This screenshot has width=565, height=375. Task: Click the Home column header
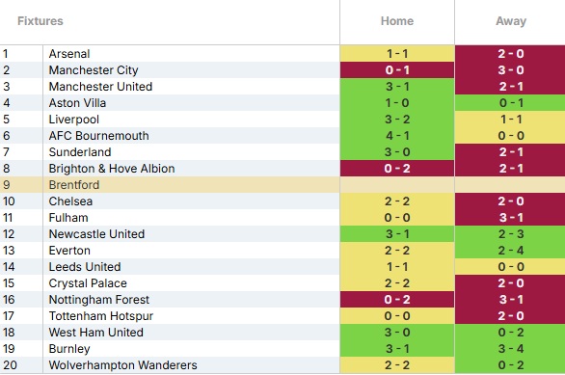tap(397, 21)
